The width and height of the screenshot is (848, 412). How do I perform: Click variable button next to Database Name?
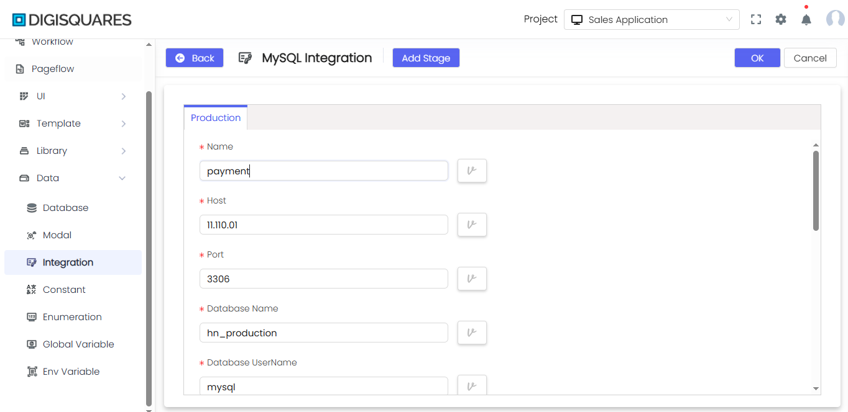[472, 333]
